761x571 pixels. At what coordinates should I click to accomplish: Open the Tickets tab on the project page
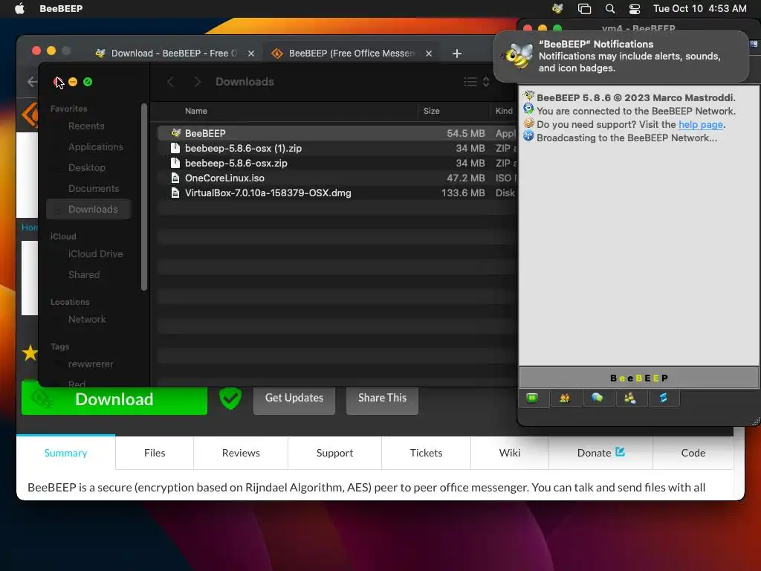click(x=426, y=453)
